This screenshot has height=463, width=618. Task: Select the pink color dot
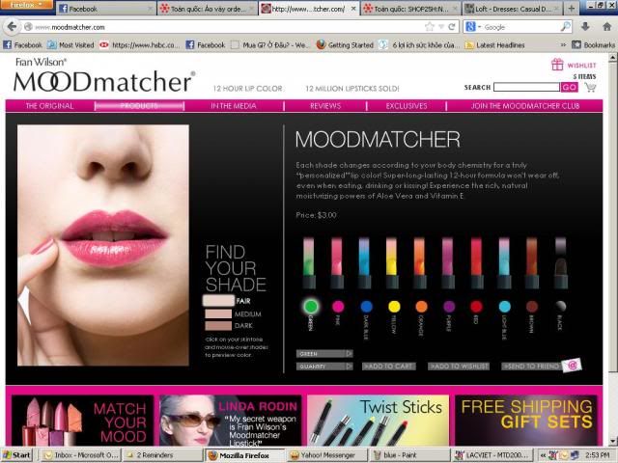[338, 306]
